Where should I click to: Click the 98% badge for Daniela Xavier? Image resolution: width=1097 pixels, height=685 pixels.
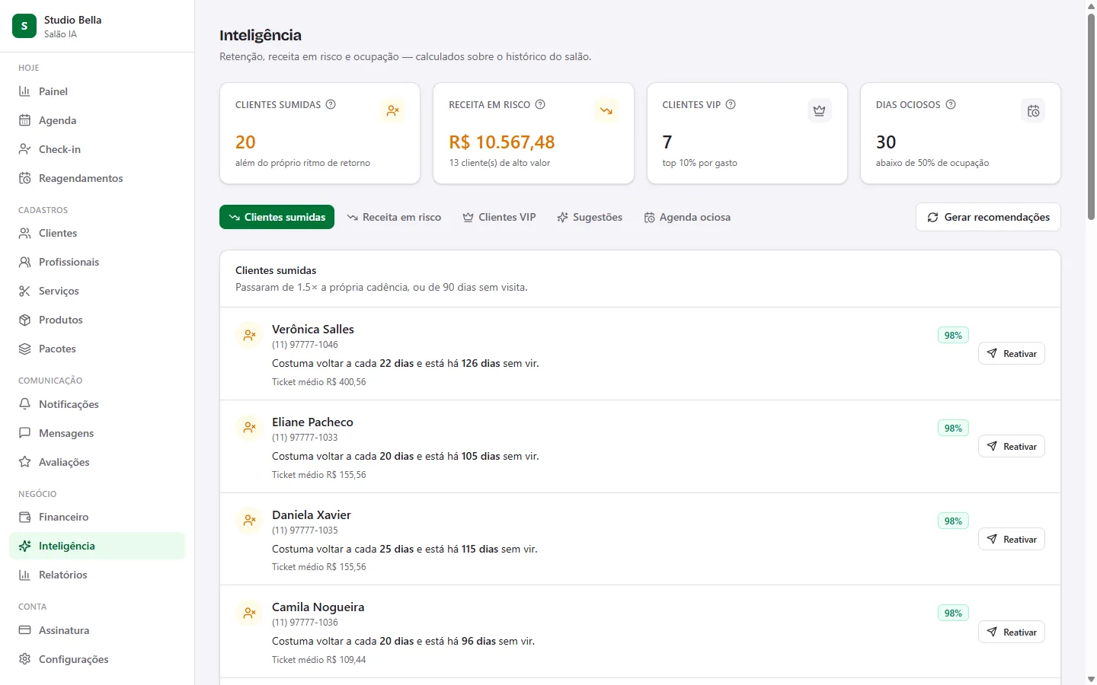pos(953,521)
